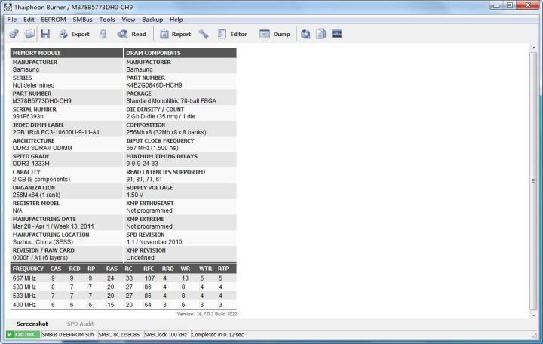Click the Export toolbar button
Screen dimensions: 543x344
74,34
